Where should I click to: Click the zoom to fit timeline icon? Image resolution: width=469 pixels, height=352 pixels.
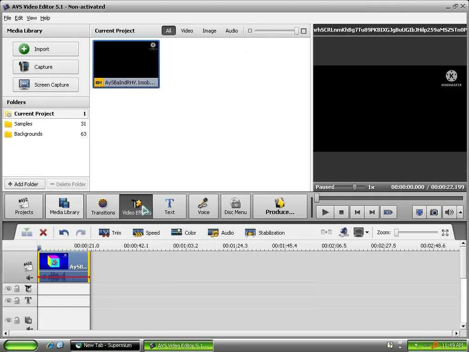point(445,232)
